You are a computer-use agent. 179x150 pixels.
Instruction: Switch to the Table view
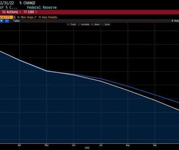pos(17,21)
